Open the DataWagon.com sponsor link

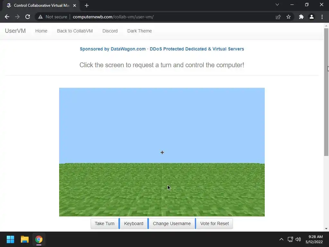click(162, 49)
